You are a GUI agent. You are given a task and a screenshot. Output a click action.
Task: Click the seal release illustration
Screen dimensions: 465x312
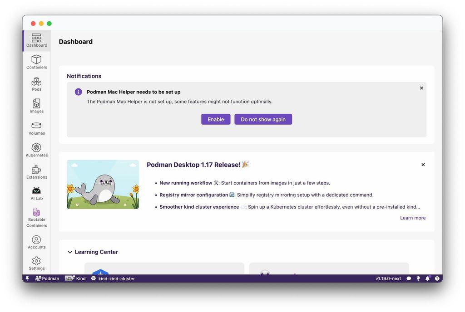click(x=103, y=185)
